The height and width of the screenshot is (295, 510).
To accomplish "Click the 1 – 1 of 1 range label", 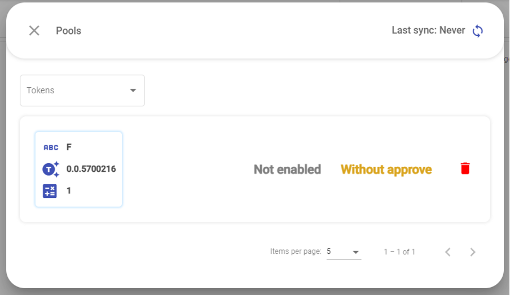I will (x=399, y=252).
